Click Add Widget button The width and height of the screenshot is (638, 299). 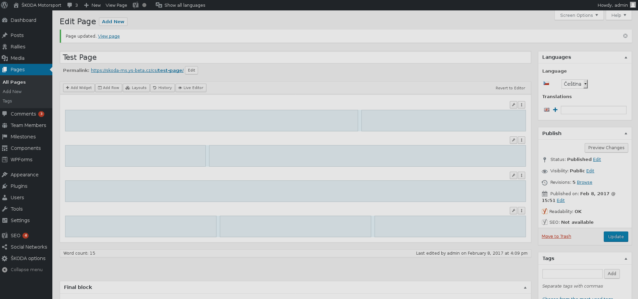click(79, 88)
